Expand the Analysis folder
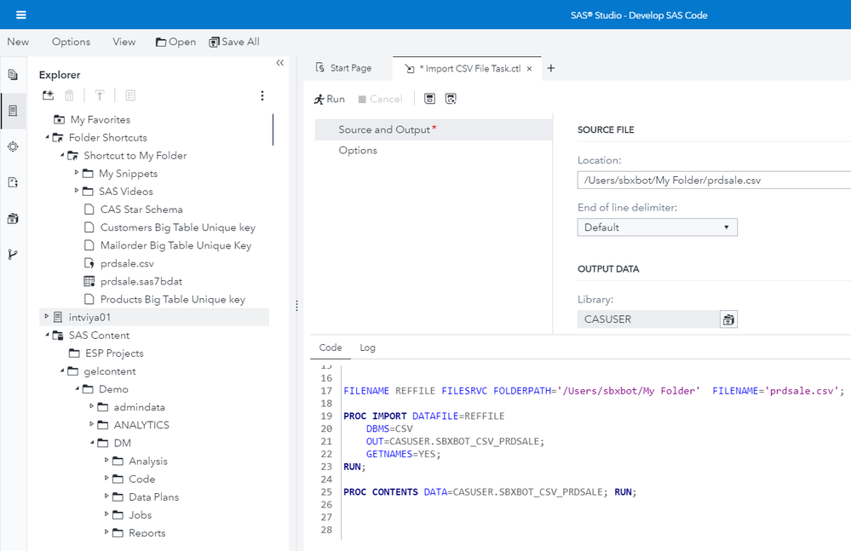 click(x=106, y=461)
